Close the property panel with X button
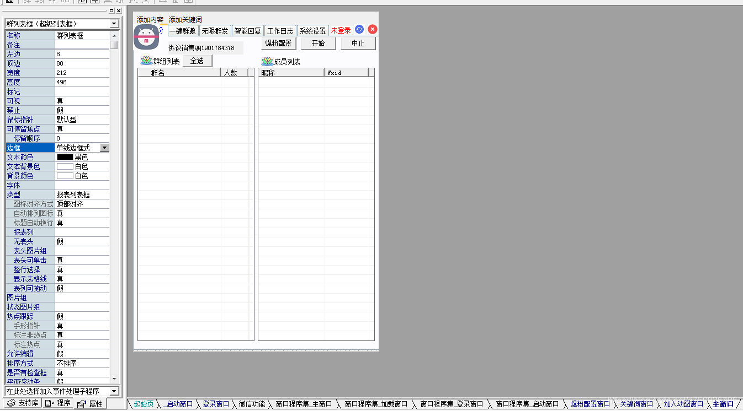The height and width of the screenshot is (411, 743). pos(119,10)
